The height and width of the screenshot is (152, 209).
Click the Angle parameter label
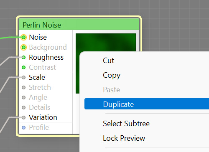pos(38,97)
